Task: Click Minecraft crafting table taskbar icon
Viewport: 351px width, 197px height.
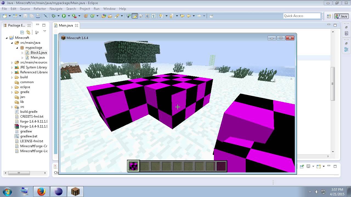Action: click(75, 192)
